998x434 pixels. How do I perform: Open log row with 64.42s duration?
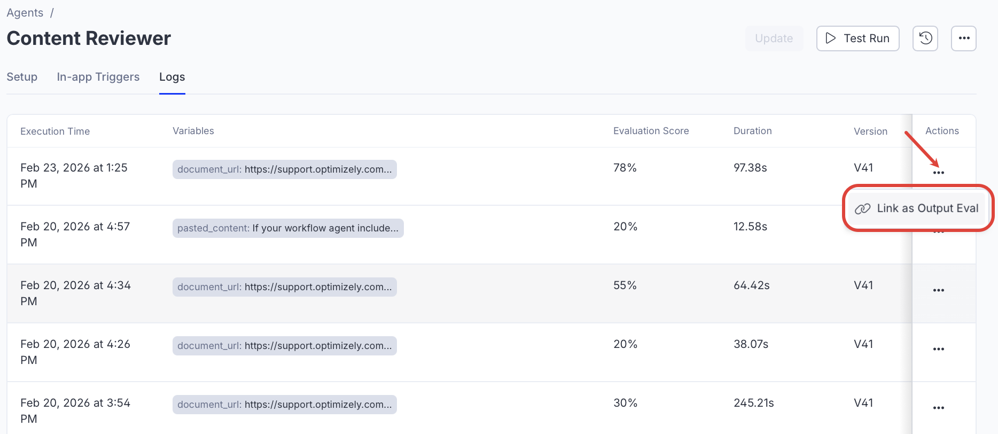tap(751, 285)
